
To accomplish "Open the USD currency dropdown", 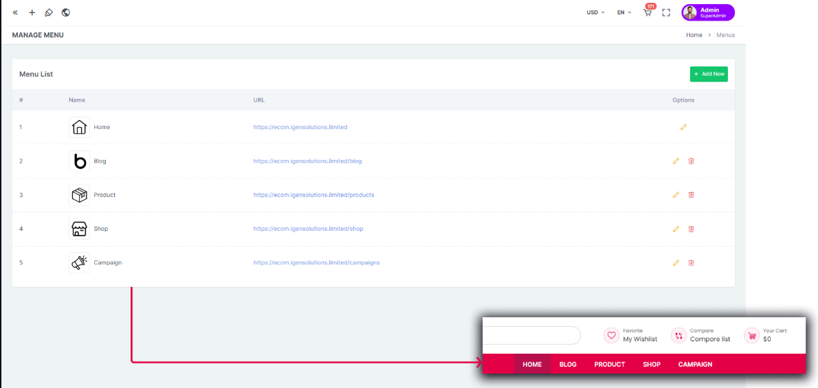I will click(595, 12).
